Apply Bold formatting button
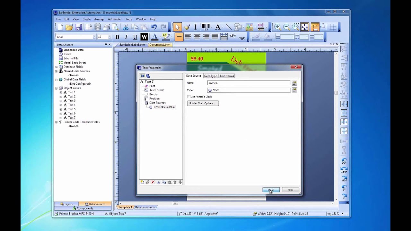 point(117,37)
